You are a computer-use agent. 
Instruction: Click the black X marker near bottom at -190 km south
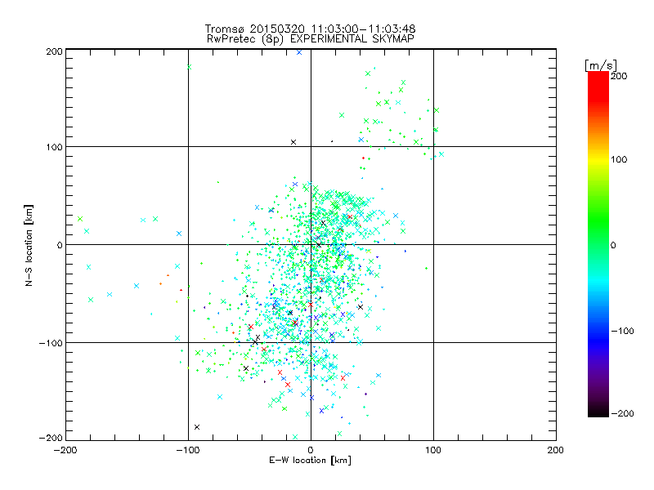pyautogui.click(x=197, y=427)
